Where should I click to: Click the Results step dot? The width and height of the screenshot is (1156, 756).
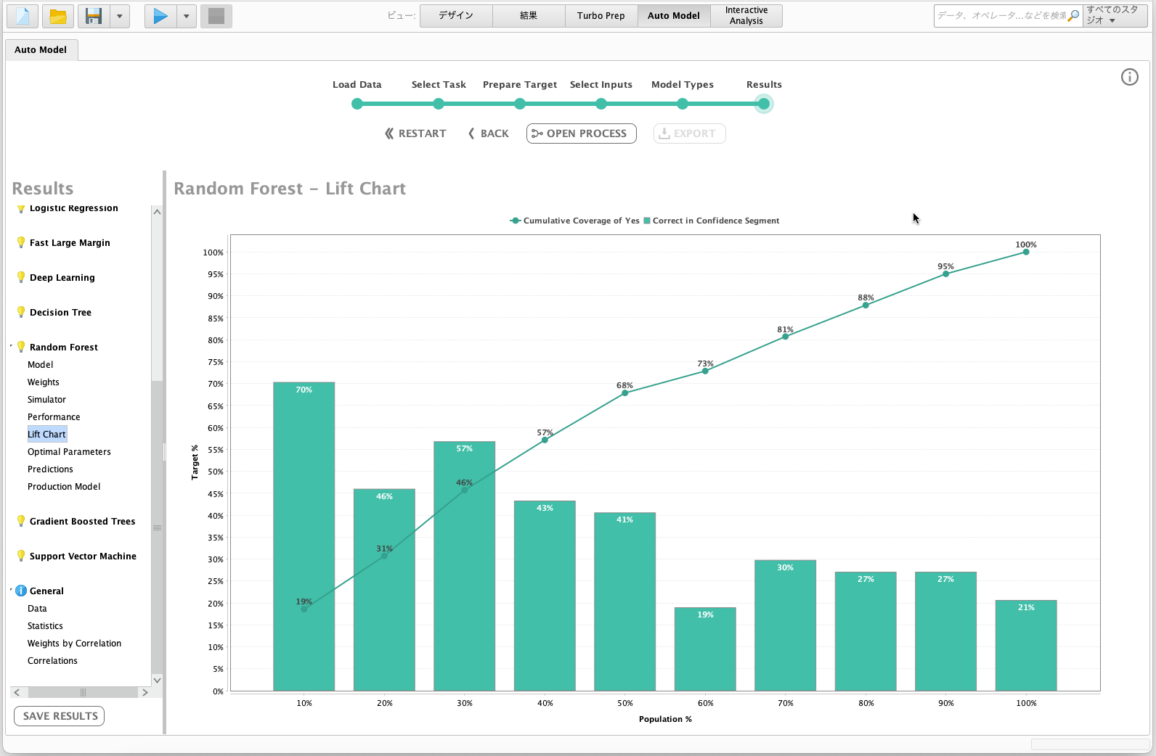pyautogui.click(x=764, y=104)
